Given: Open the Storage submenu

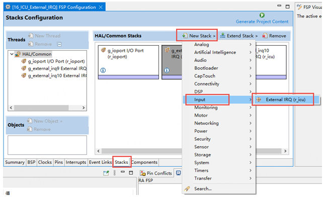Looking at the screenshot, I should tap(219, 155).
